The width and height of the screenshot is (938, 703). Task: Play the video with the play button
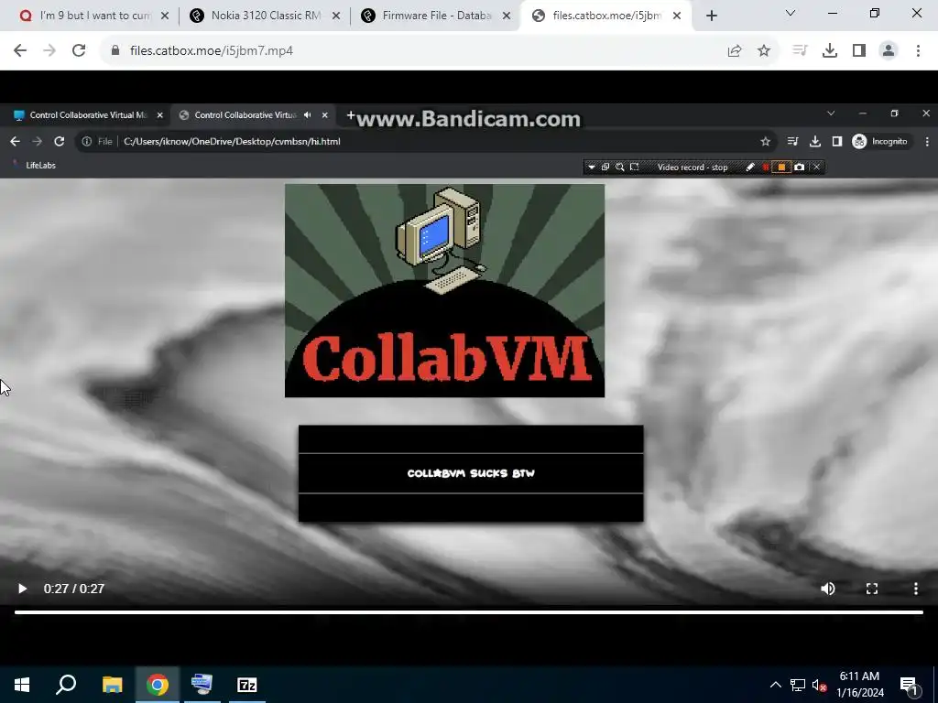(22, 589)
